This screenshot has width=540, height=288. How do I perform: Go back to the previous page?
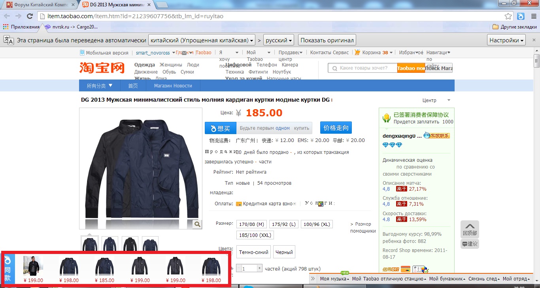pos(7,16)
